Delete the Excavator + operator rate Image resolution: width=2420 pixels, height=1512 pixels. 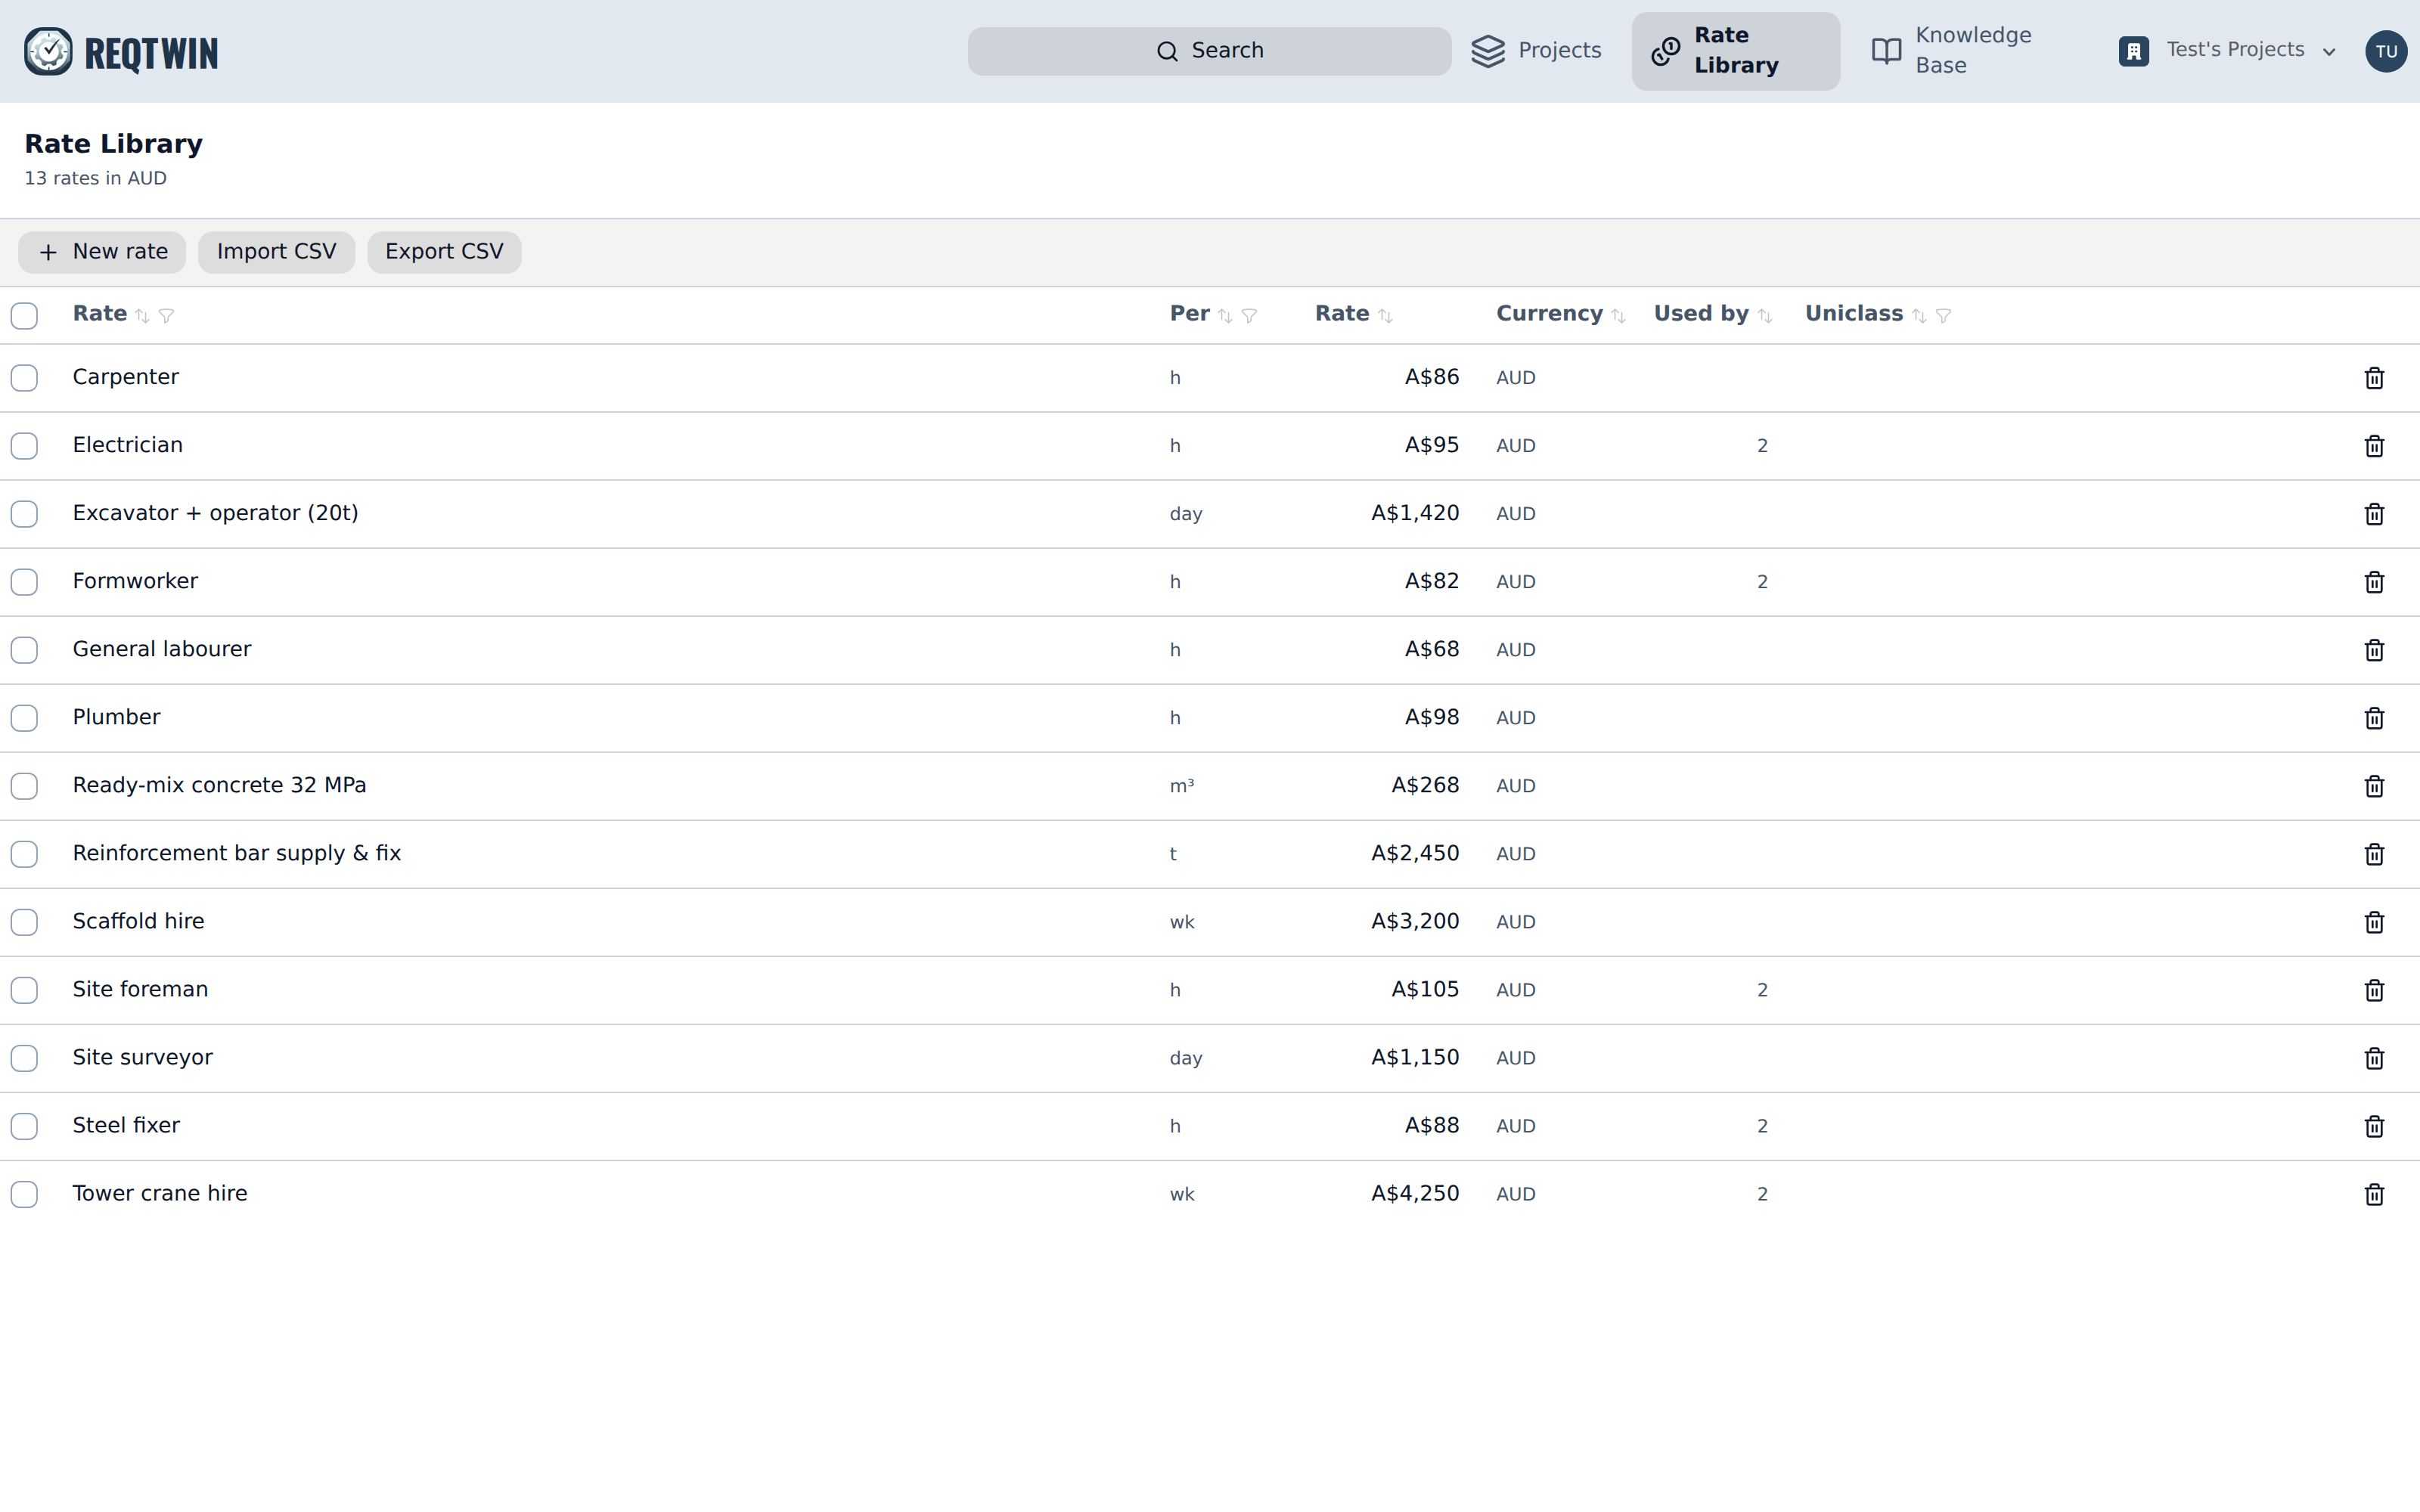coord(2374,514)
